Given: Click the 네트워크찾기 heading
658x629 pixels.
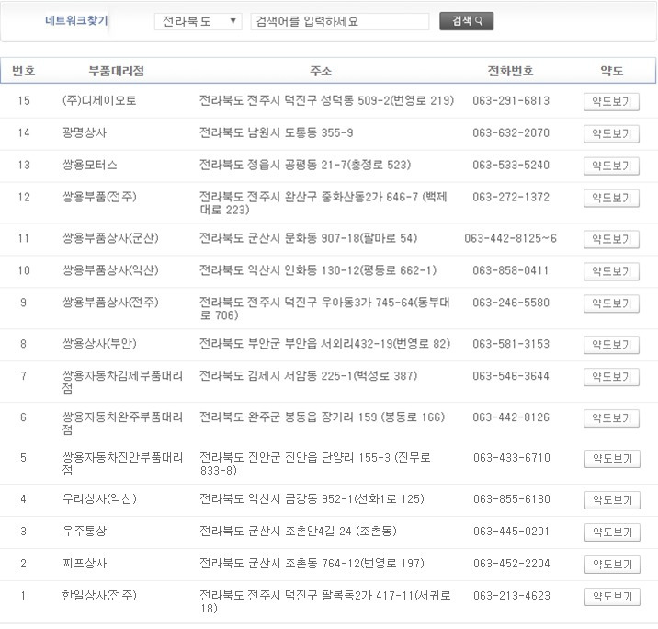Looking at the screenshot, I should pyautogui.click(x=76, y=20).
